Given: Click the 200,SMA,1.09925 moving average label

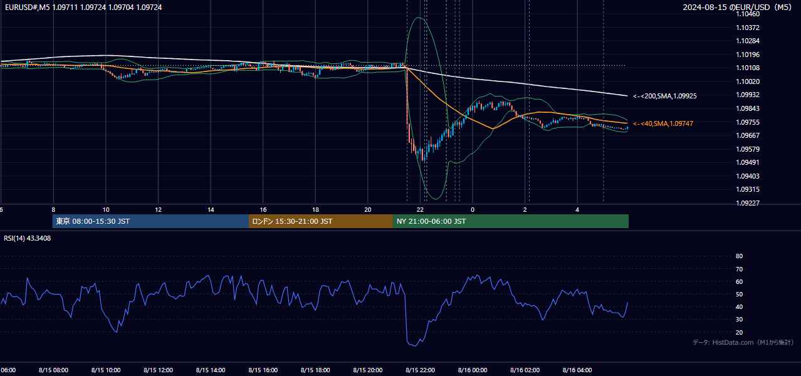Looking at the screenshot, I should coord(664,96).
